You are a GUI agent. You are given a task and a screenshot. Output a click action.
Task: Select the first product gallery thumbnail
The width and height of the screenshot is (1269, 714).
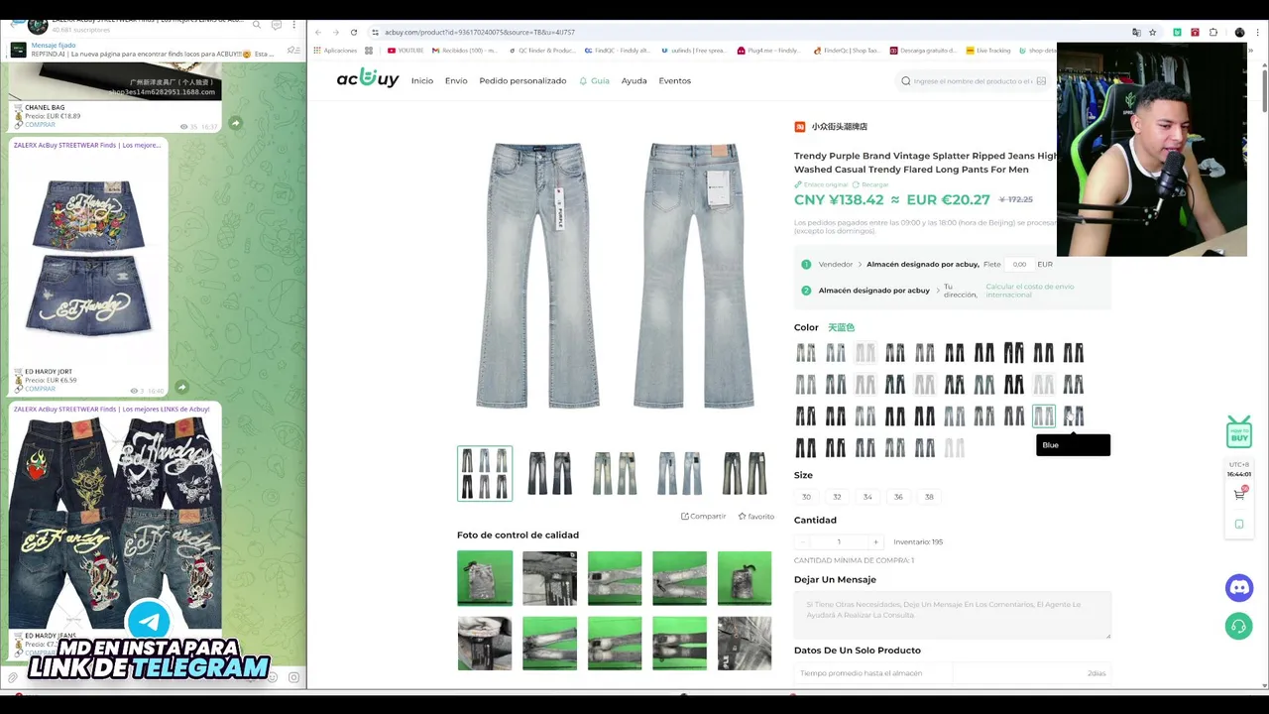click(x=485, y=473)
